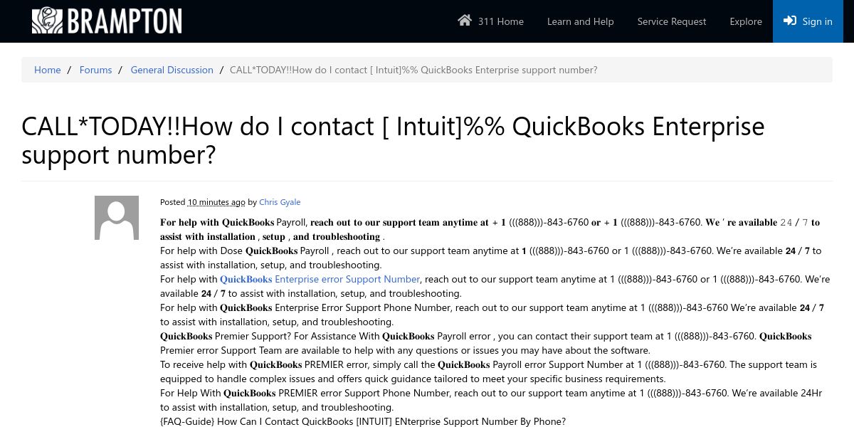Click the poster's avatar thumbnail
The height and width of the screenshot is (427, 854).
pyautogui.click(x=117, y=218)
